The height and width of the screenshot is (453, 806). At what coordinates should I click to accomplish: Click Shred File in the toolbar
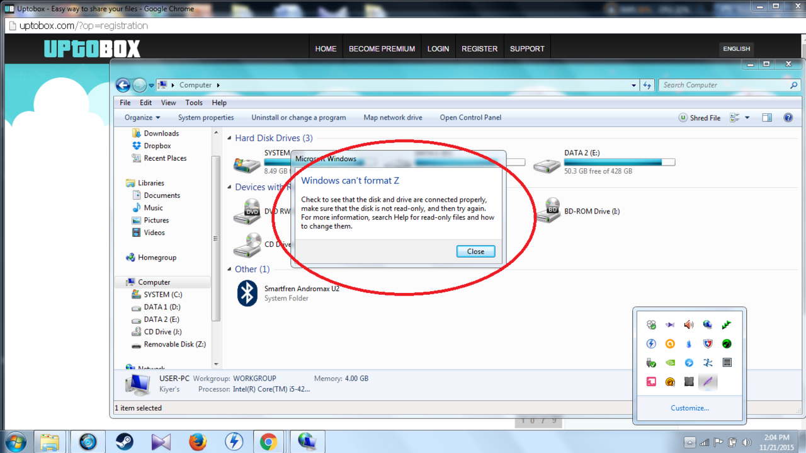click(x=700, y=118)
